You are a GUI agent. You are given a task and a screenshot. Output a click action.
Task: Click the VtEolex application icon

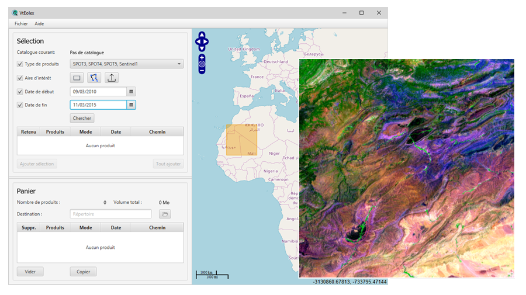15,13
